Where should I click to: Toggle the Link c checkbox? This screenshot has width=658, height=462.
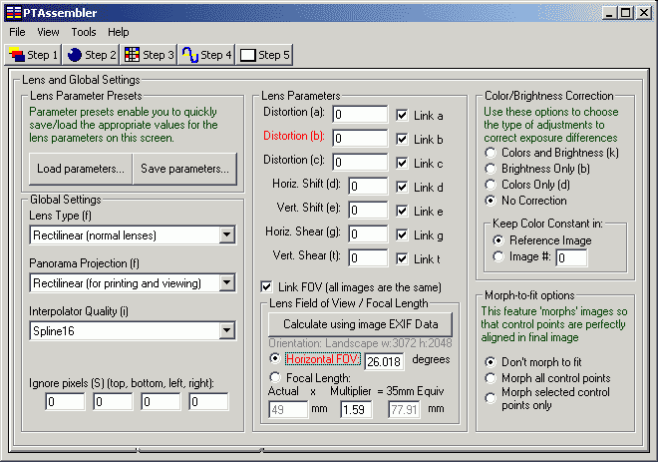402,163
